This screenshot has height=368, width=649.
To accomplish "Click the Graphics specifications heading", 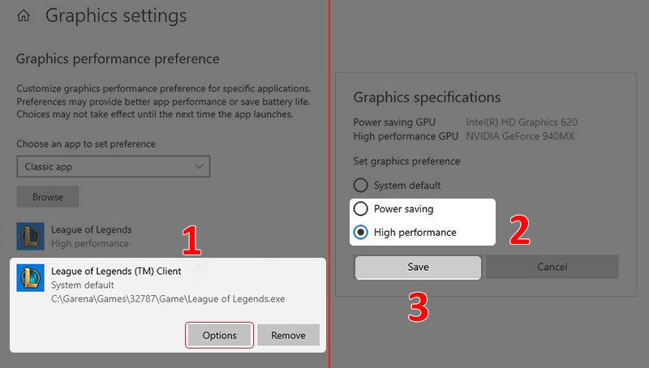I will 427,97.
